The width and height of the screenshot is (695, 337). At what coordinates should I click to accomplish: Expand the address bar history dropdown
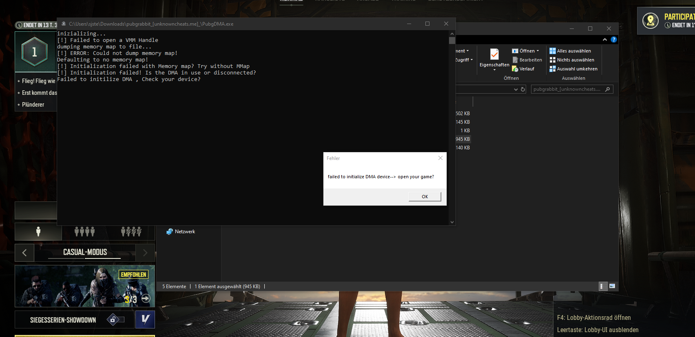(x=516, y=89)
